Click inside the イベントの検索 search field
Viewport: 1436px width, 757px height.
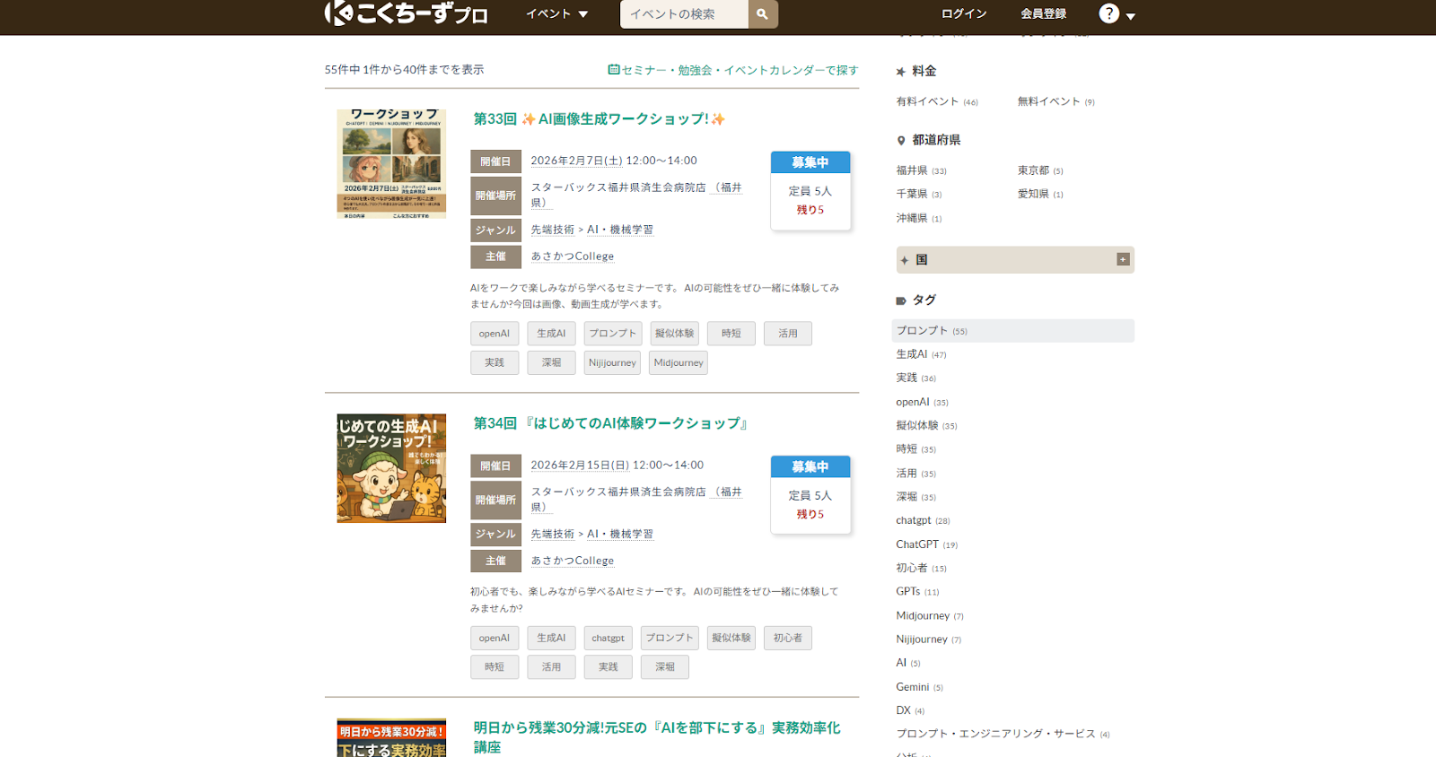coord(684,14)
